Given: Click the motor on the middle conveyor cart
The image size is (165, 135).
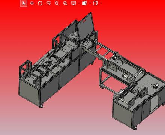Looking at the screenshot, I should [128, 76].
